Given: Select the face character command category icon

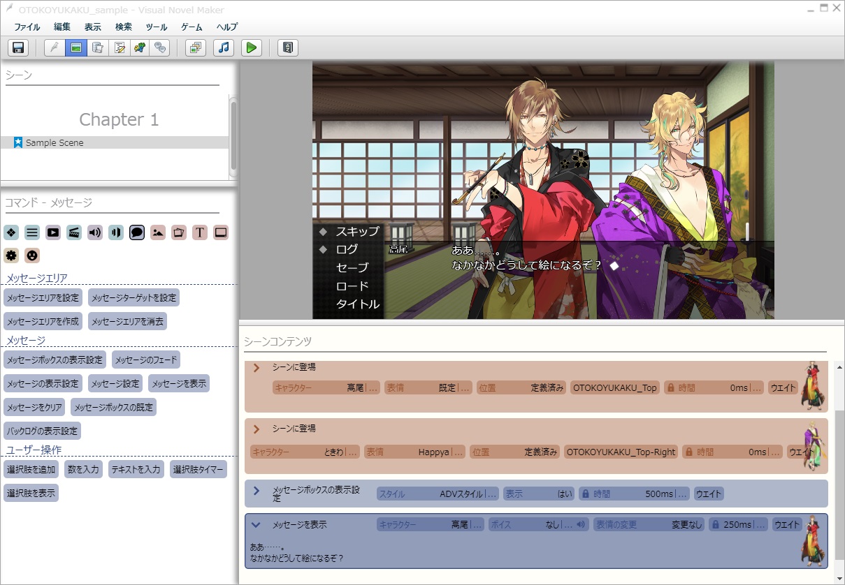Looking at the screenshot, I should pyautogui.click(x=32, y=256).
